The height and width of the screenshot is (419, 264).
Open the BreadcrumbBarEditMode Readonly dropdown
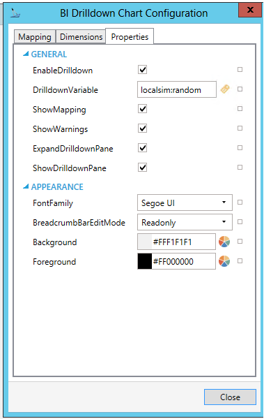coord(185,222)
